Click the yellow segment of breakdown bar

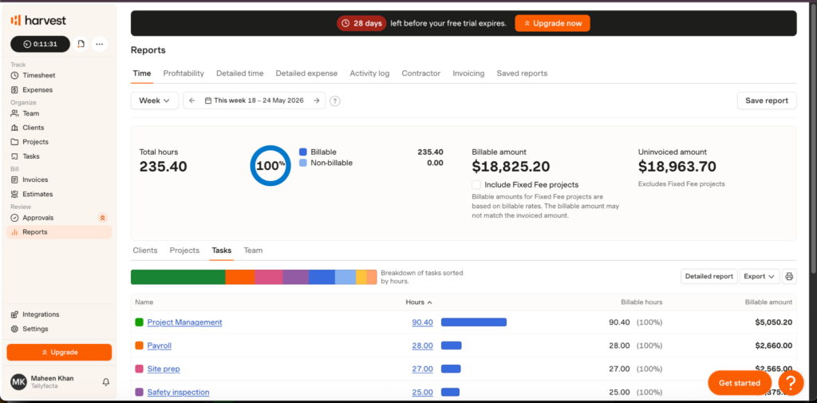coord(361,277)
